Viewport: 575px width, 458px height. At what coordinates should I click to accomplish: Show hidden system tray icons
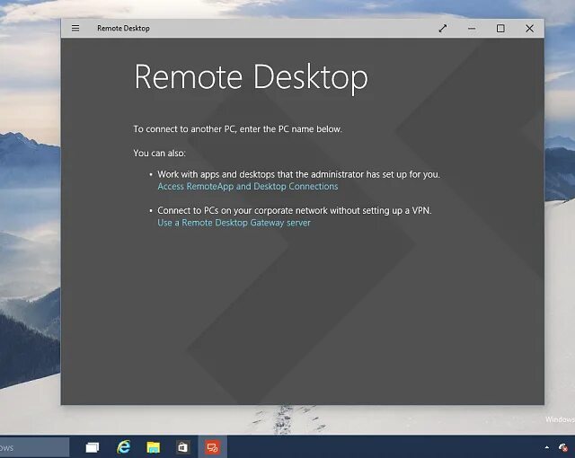(x=547, y=447)
